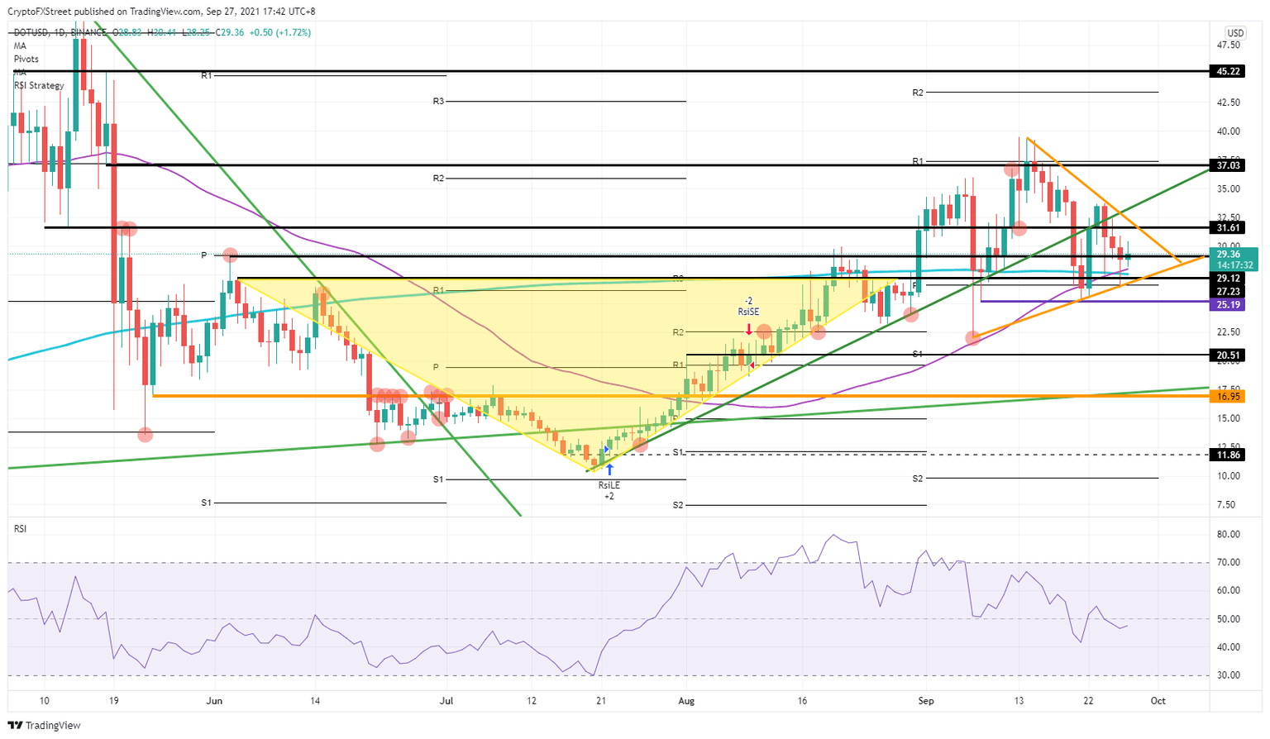Toggle visibility of the MA indicator

tap(18, 46)
